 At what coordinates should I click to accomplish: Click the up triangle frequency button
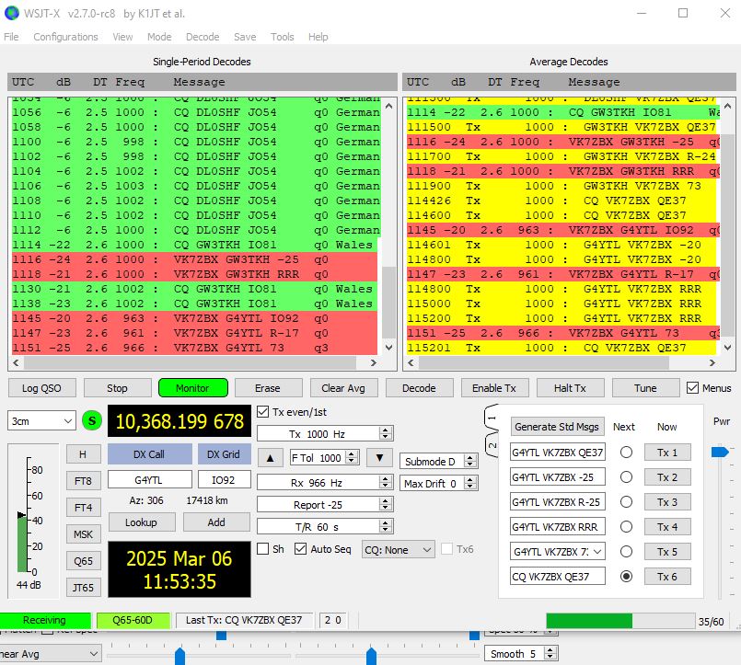click(271, 458)
